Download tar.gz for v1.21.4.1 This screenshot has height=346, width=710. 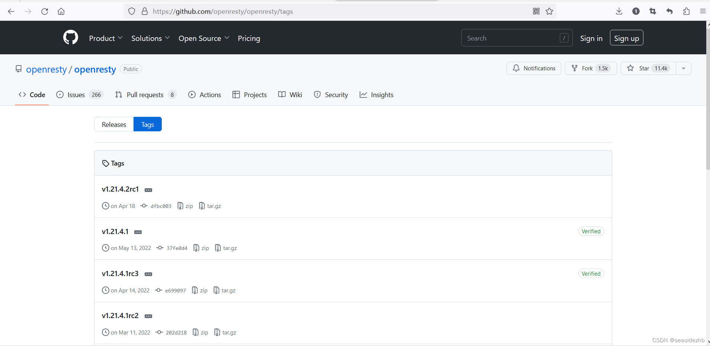226,248
